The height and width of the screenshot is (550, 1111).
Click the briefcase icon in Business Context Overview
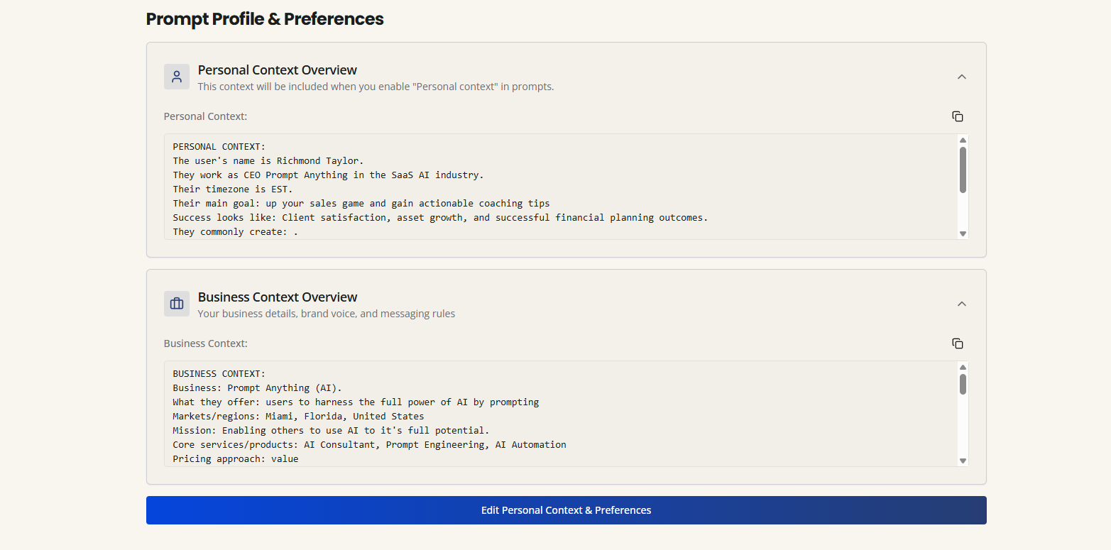coord(176,304)
